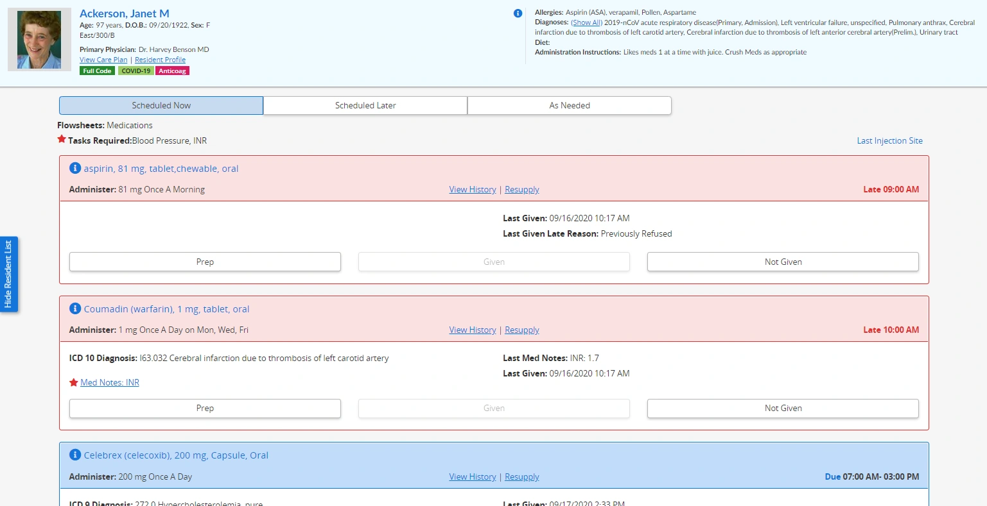View History for the aspirin order
Image resolution: width=987 pixels, height=506 pixels.
[472, 189]
